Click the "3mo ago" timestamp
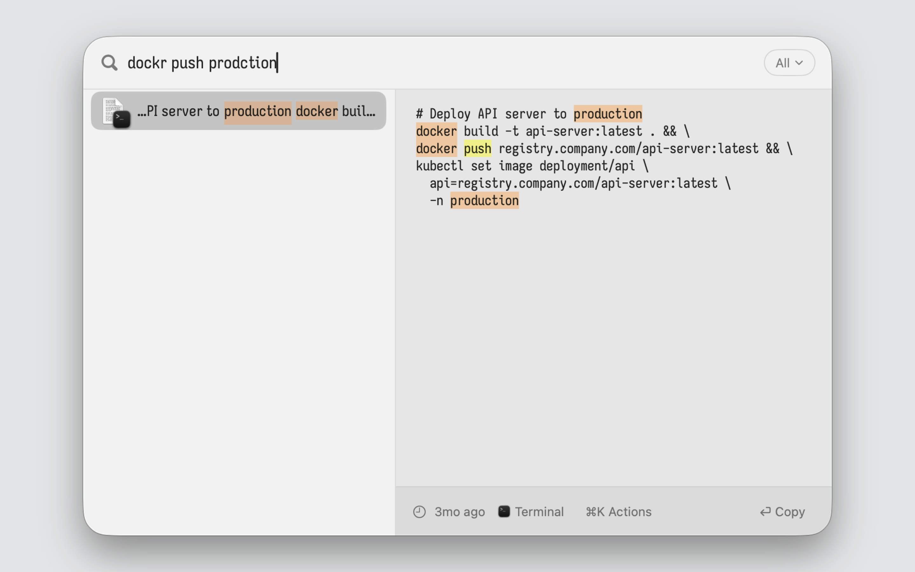Image resolution: width=915 pixels, height=572 pixels. pos(459,512)
